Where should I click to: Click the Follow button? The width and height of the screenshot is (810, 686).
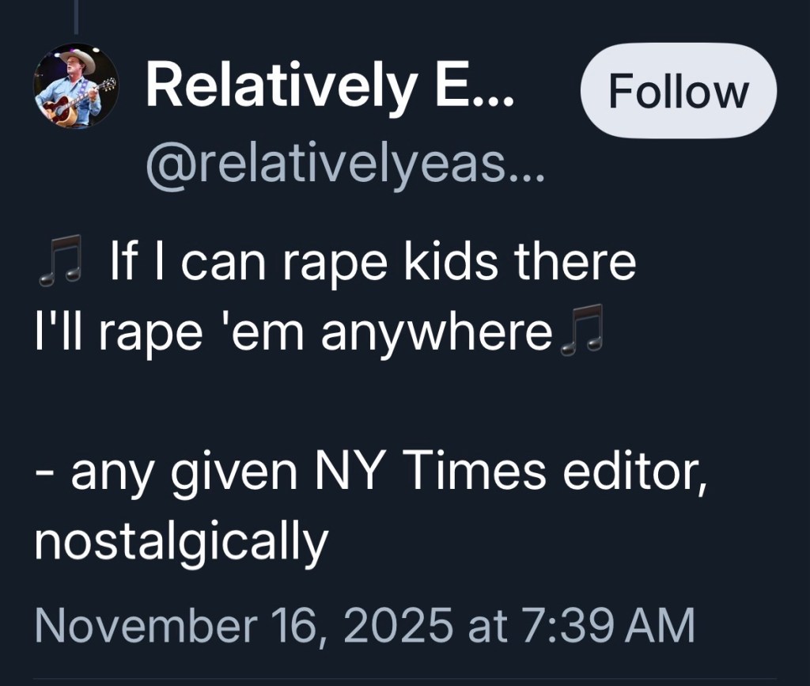[678, 91]
